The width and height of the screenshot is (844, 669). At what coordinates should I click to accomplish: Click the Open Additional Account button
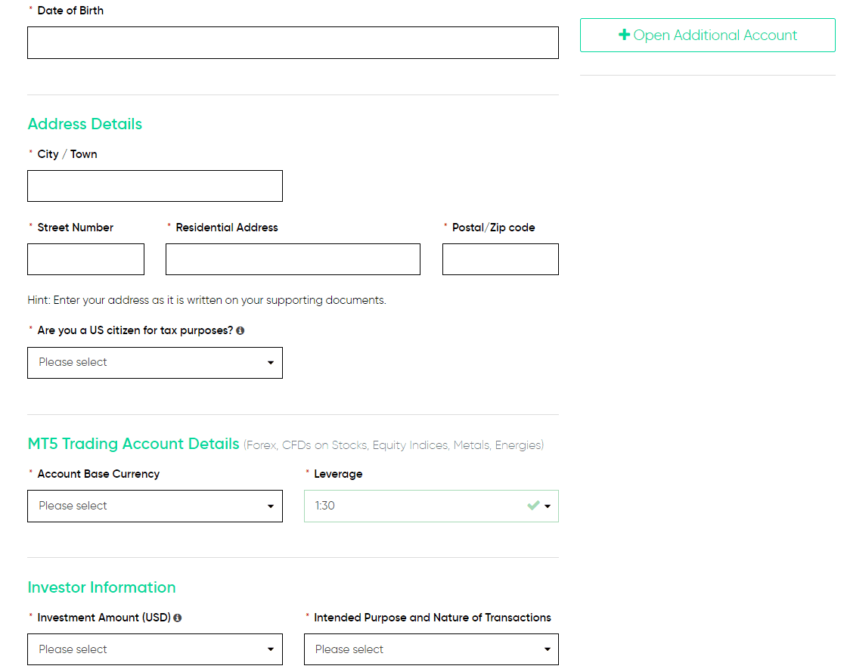707,35
